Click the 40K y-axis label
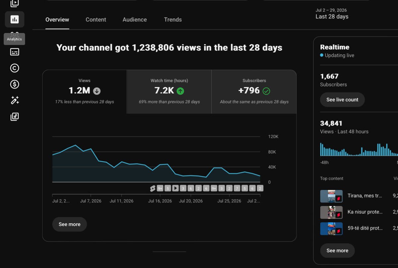Viewport: 398px width, 268px height. 272,167
